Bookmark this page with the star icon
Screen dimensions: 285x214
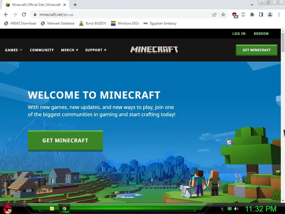223,14
